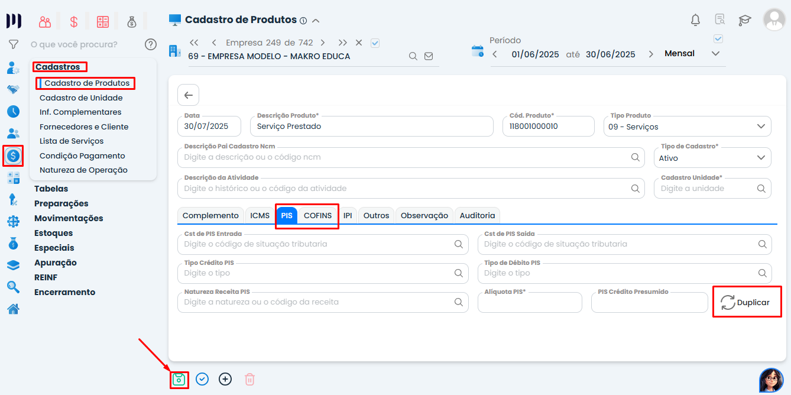Open the clock sidebar module
This screenshot has width=791, height=395.
point(13,111)
